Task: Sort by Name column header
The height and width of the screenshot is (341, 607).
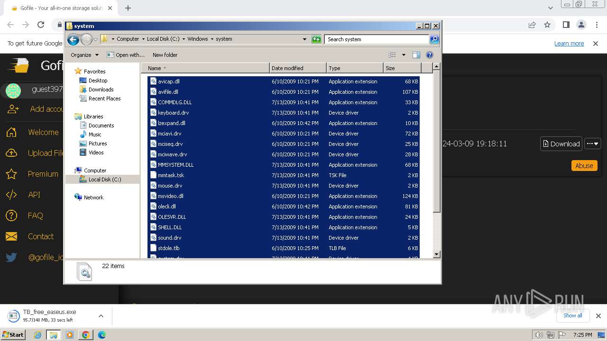Action: click(205, 68)
